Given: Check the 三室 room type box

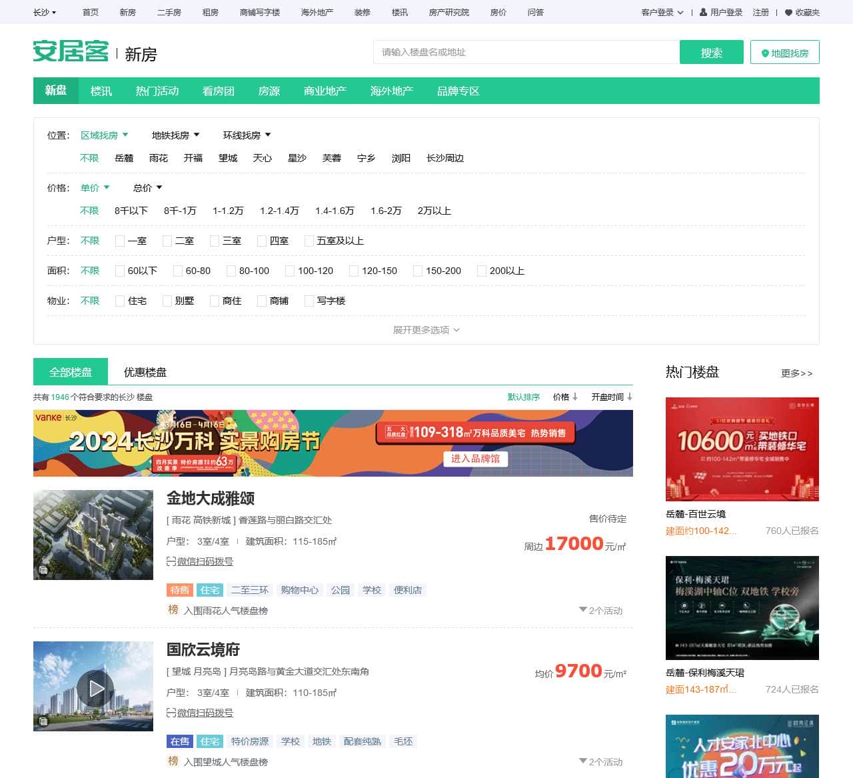Looking at the screenshot, I should click(x=215, y=241).
